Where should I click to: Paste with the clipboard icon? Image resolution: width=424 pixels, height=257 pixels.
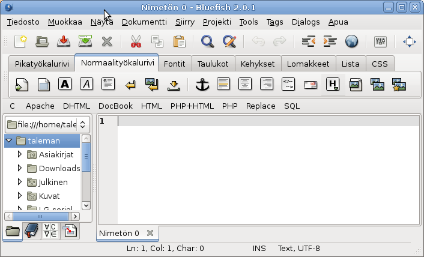179,41
